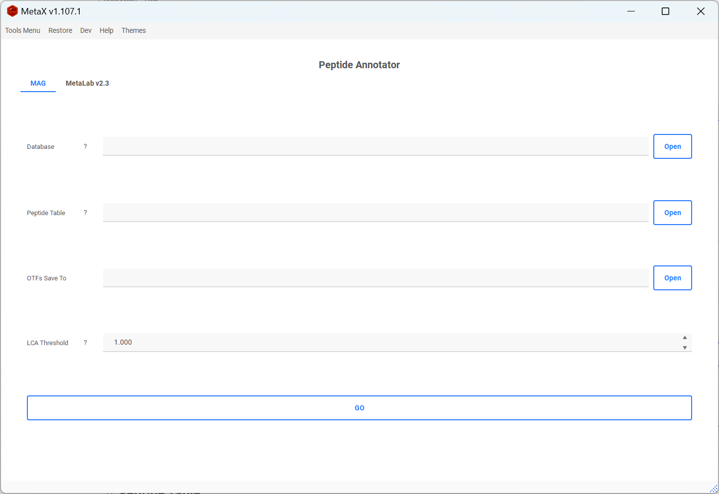Click the OTFs Save To label

pyautogui.click(x=46, y=278)
